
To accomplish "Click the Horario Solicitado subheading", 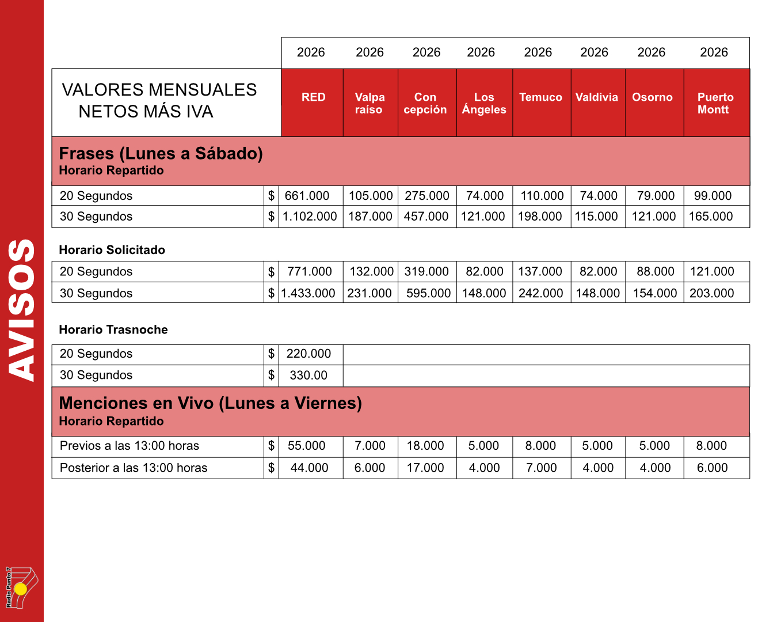I will click(x=112, y=250).
